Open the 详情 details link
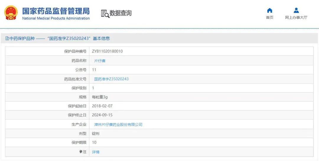The height and width of the screenshot is (161, 319). [96, 152]
